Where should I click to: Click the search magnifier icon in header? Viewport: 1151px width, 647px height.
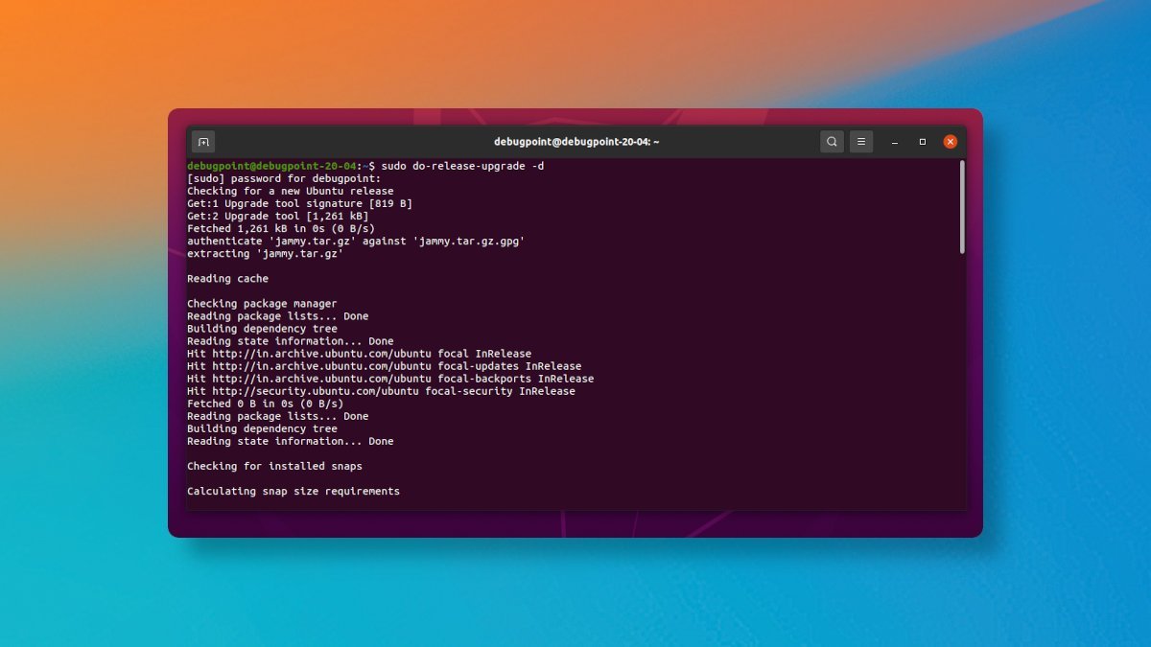click(x=832, y=142)
